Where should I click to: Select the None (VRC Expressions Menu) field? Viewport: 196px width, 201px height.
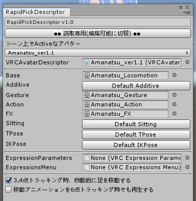click(x=132, y=167)
